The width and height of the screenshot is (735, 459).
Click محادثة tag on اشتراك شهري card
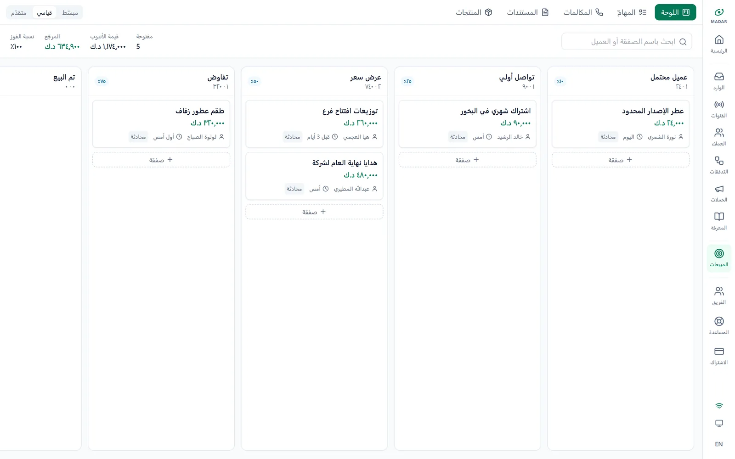(x=458, y=137)
